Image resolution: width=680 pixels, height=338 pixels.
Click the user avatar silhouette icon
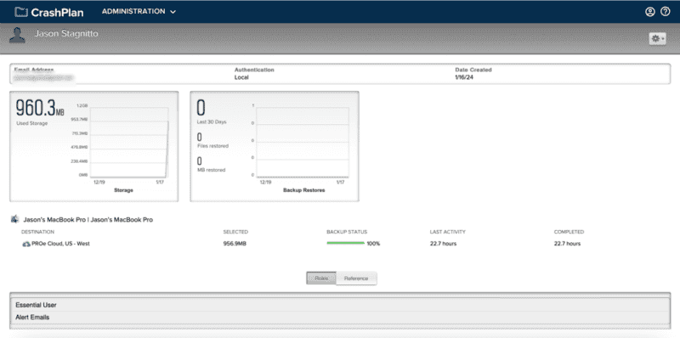click(17, 36)
